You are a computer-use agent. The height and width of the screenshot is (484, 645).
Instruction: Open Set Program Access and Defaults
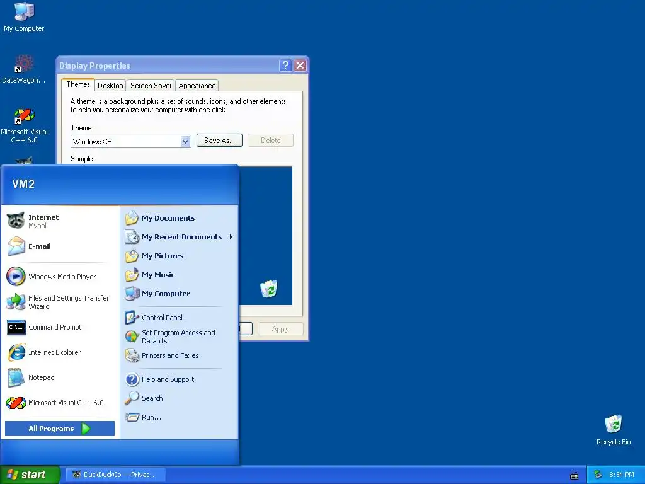[x=180, y=337]
